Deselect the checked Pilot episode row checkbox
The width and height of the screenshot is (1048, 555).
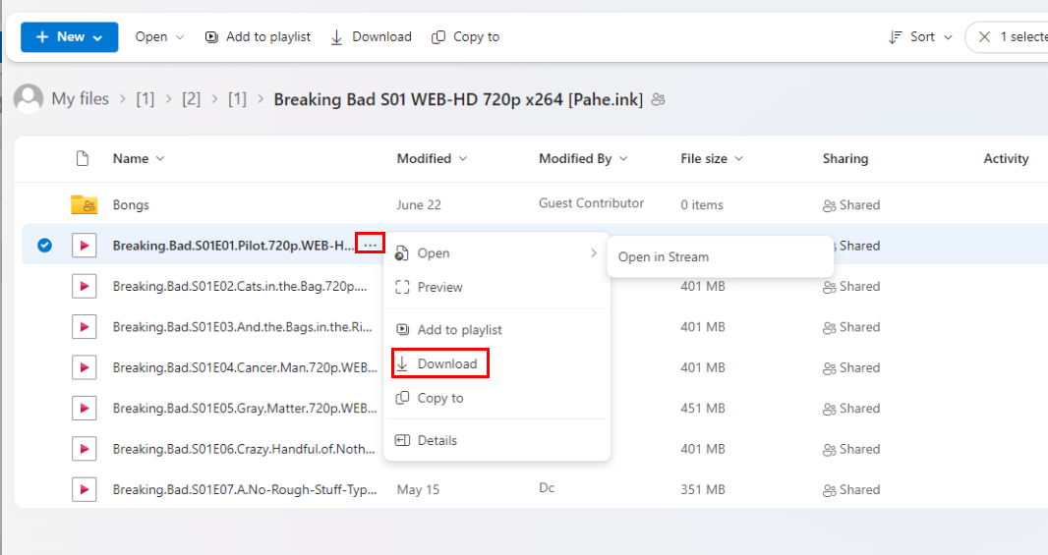click(44, 246)
